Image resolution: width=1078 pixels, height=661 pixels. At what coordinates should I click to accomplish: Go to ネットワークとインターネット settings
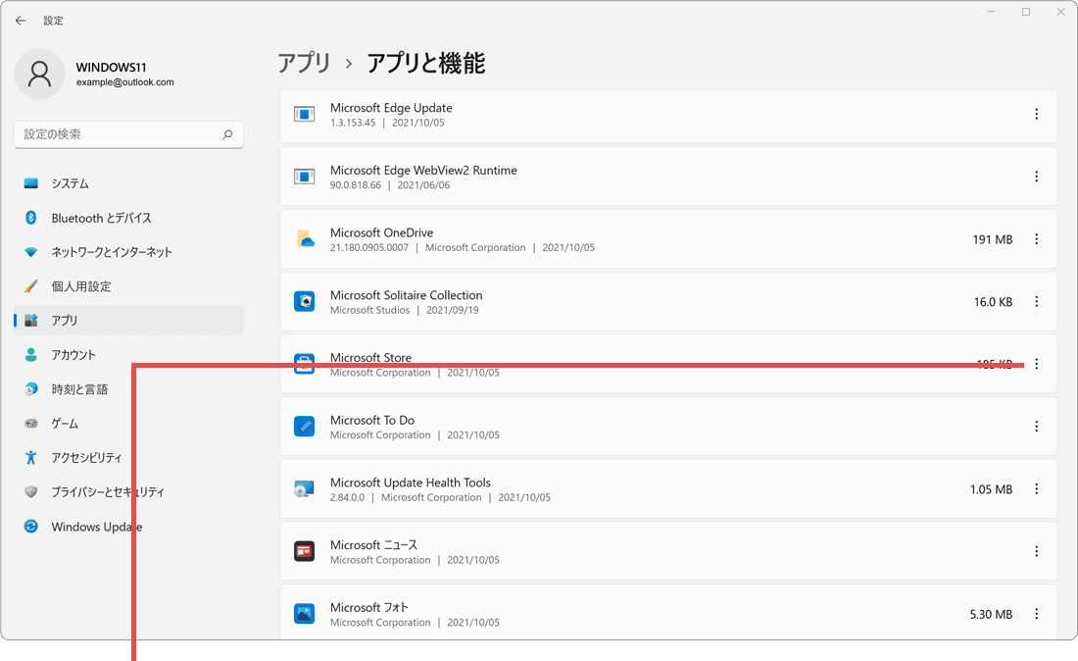coord(112,252)
